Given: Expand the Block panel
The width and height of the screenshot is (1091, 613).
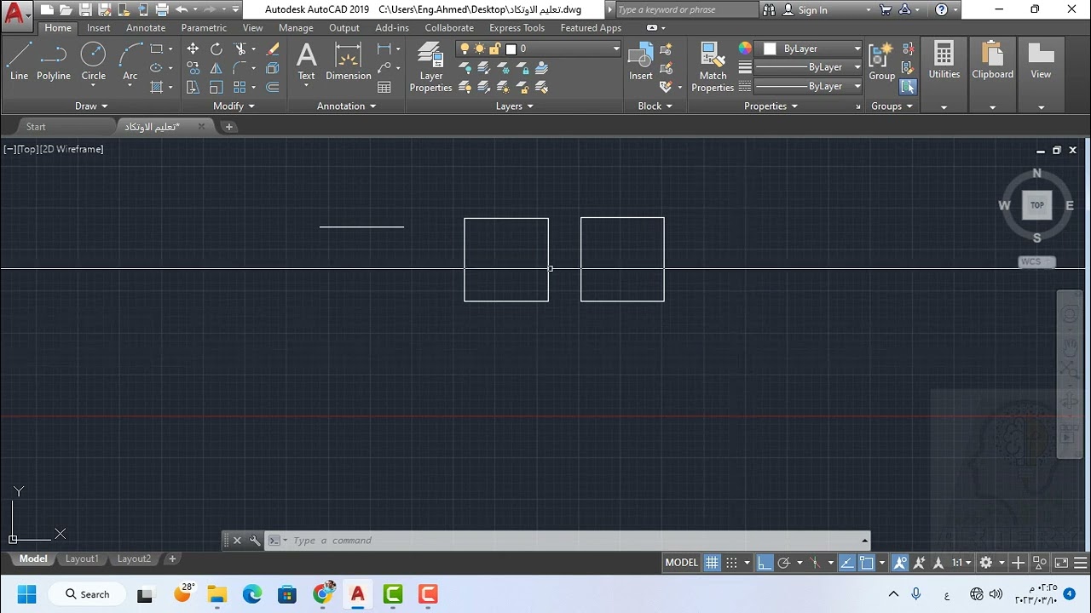Looking at the screenshot, I should (x=655, y=106).
